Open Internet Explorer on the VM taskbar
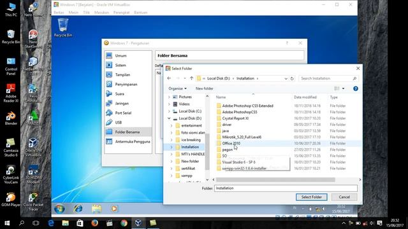This screenshot has width=408, height=229. [78, 209]
